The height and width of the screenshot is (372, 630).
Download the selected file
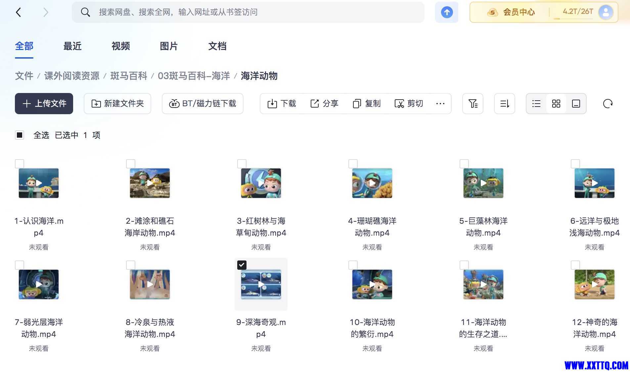pos(282,104)
